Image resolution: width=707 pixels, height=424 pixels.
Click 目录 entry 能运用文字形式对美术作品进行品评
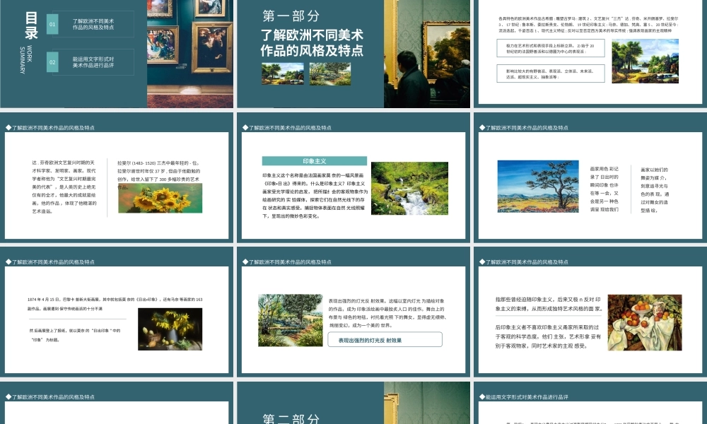pos(93,62)
